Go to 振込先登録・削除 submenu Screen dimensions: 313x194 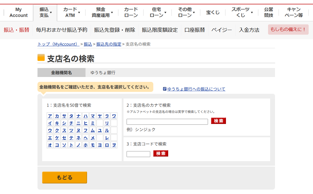[115, 30]
